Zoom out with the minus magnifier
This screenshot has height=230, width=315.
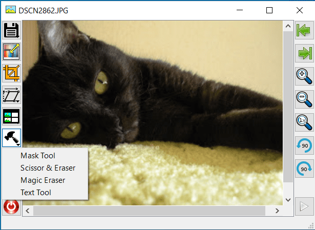tap(304, 99)
